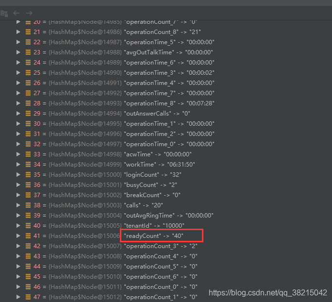This screenshot has height=302, width=332.
Task: Select the "operationTime_8" -> "00:07:28" text
Action: tap(169, 103)
